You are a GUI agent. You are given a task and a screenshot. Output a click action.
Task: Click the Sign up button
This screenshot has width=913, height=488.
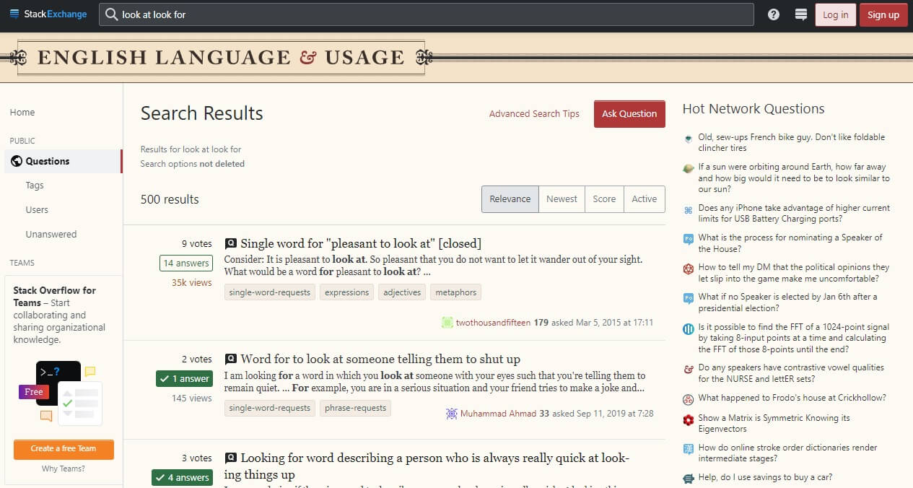point(883,14)
